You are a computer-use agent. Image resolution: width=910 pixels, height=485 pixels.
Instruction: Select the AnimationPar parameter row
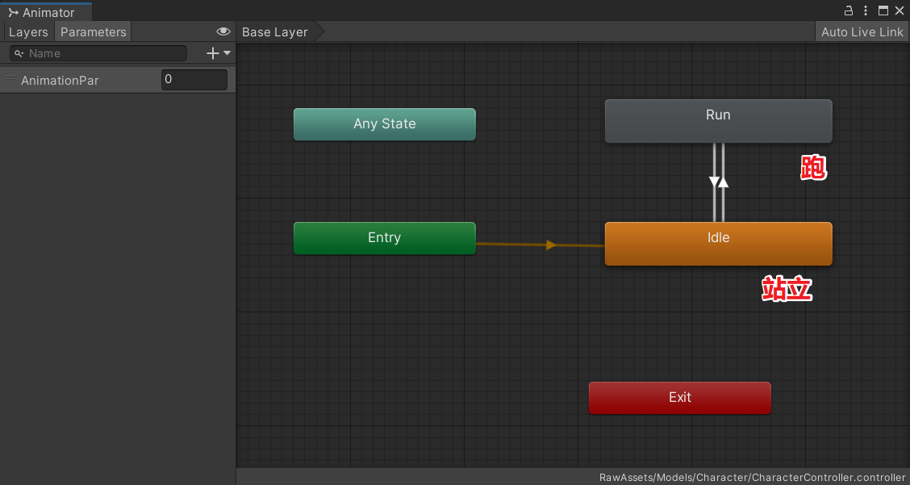[x=118, y=80]
